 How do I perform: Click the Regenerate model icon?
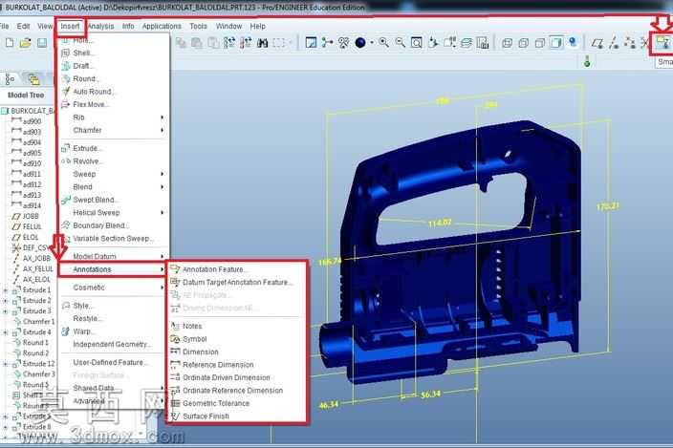coord(229,43)
